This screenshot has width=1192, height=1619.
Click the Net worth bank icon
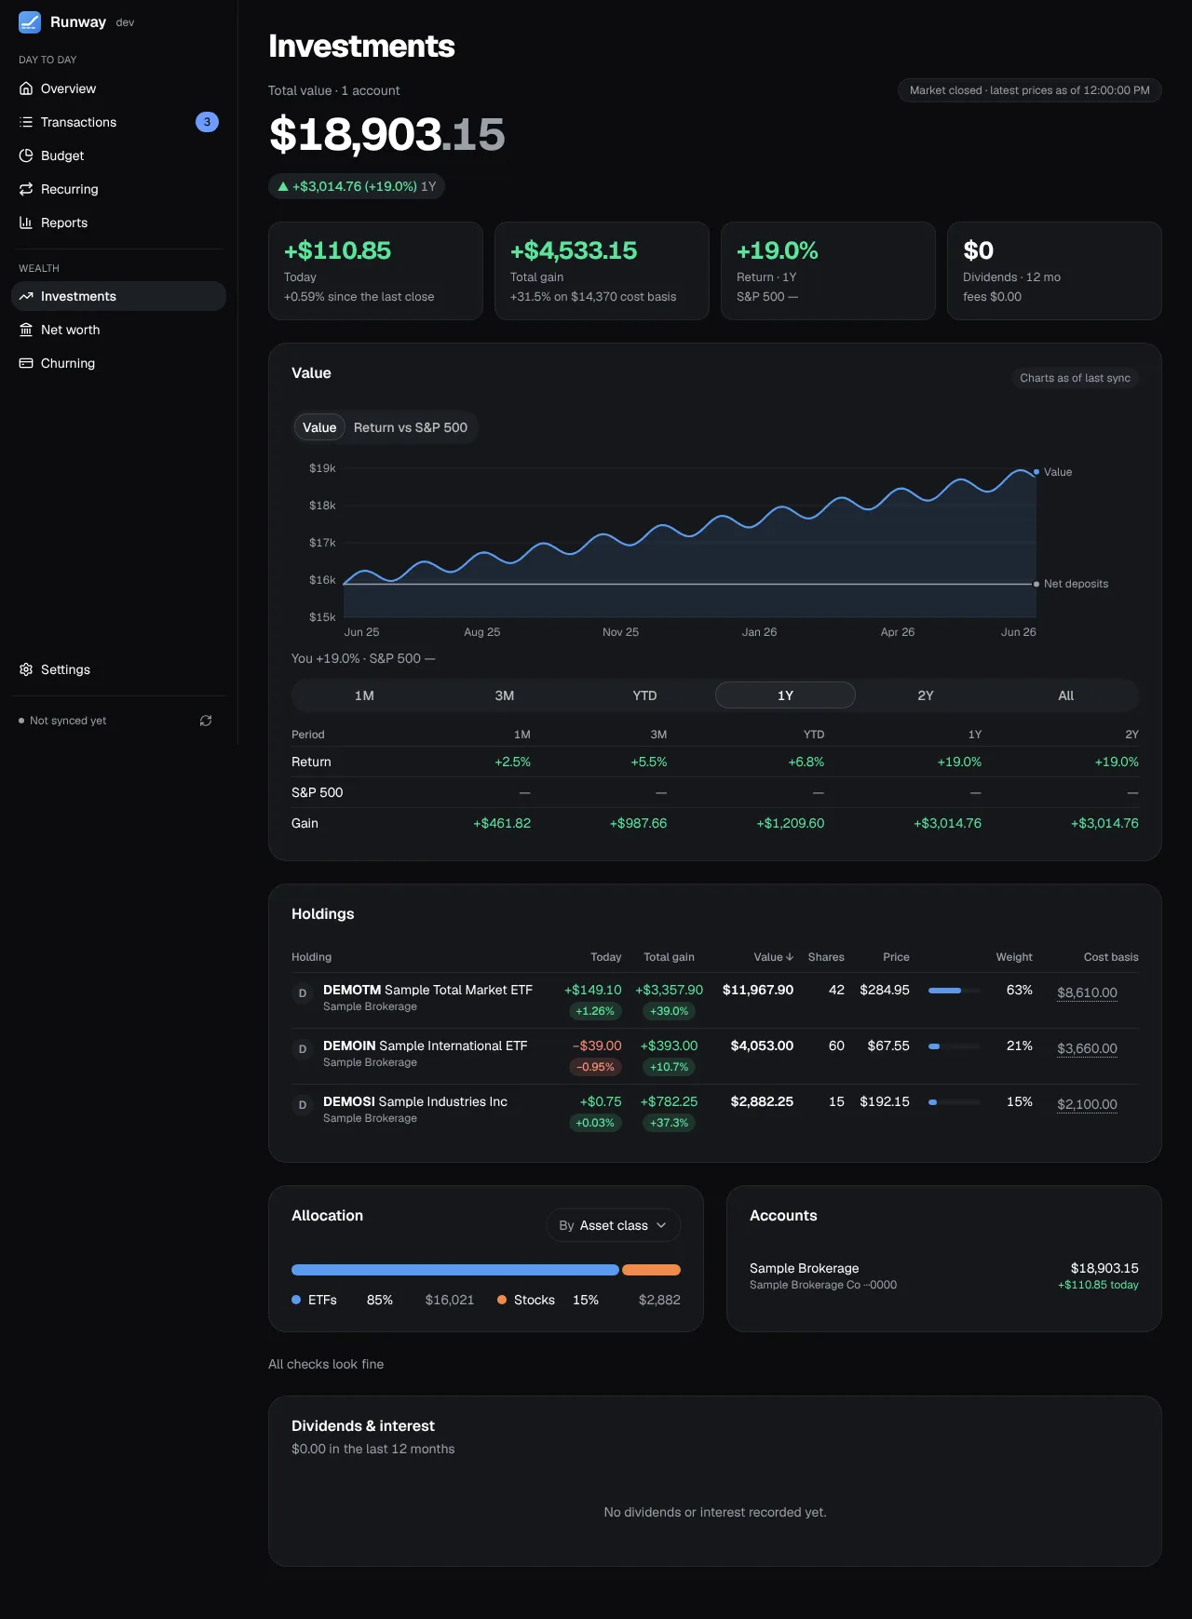coord(26,330)
